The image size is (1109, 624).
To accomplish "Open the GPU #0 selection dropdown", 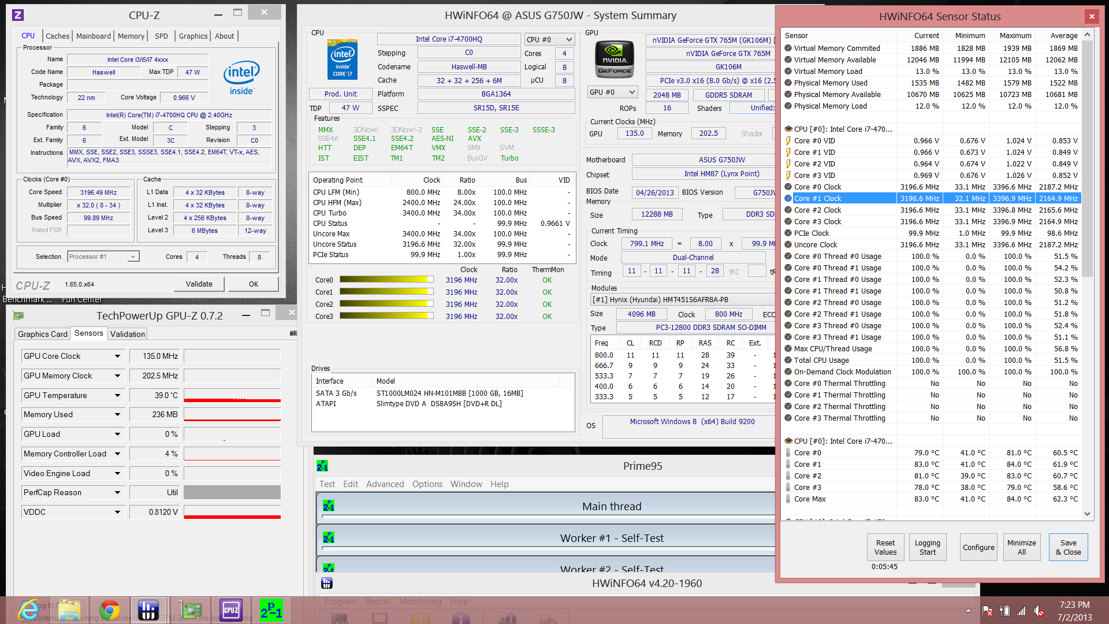I will pyautogui.click(x=632, y=92).
